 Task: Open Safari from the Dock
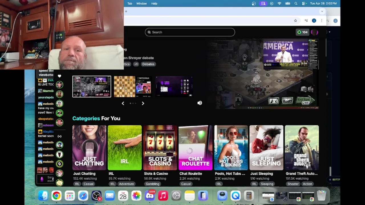[83, 196]
